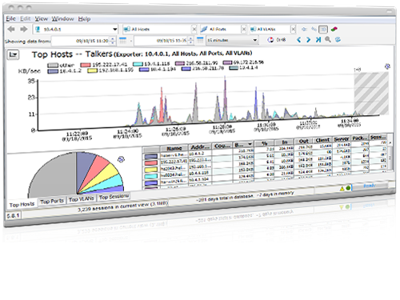Click the 10.4.1.2 legend swatch
The image size is (400, 300).
pos(53,71)
